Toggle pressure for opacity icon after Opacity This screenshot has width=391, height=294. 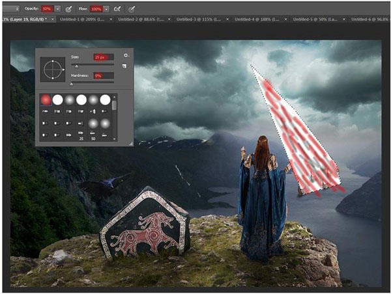pos(68,9)
